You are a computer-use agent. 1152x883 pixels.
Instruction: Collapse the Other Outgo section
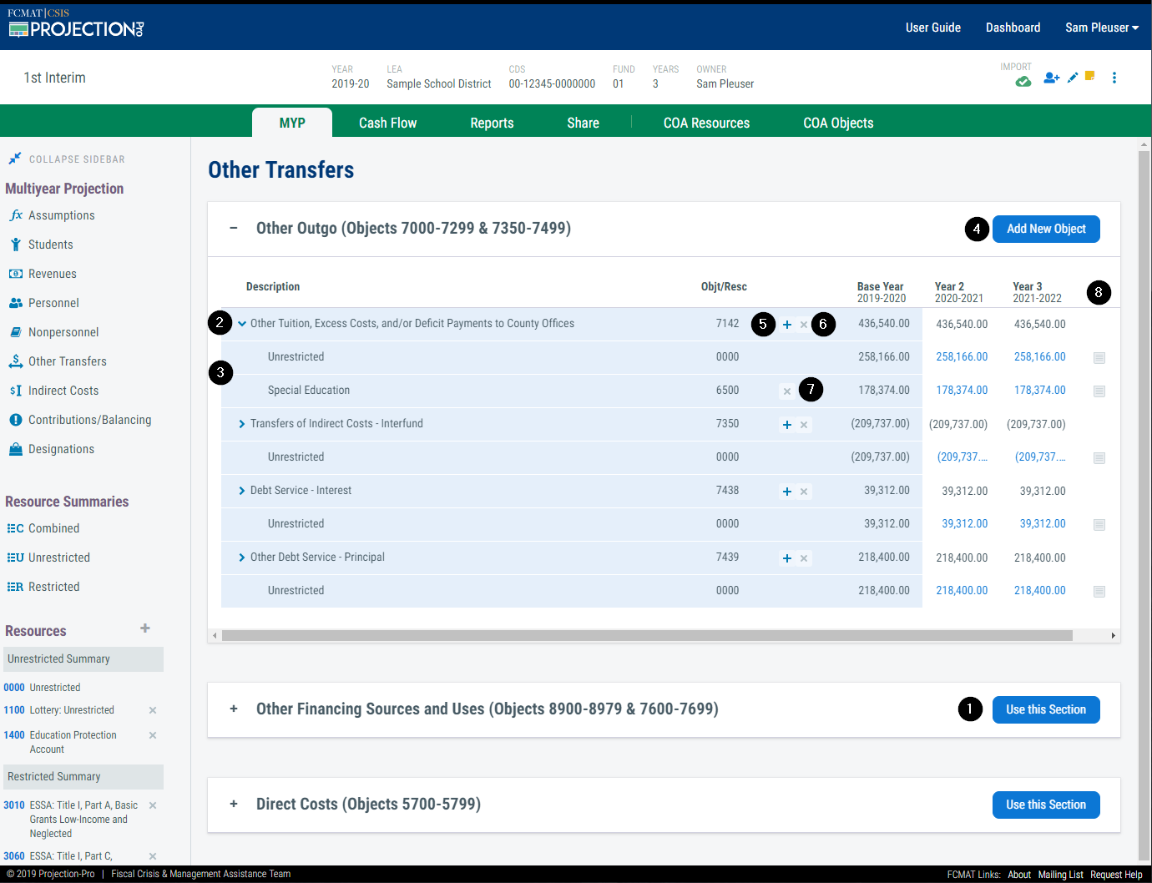(x=234, y=228)
